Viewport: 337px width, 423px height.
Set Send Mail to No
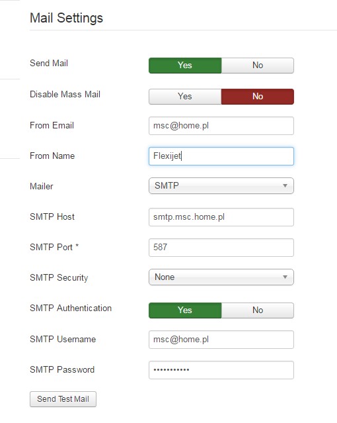(258, 66)
